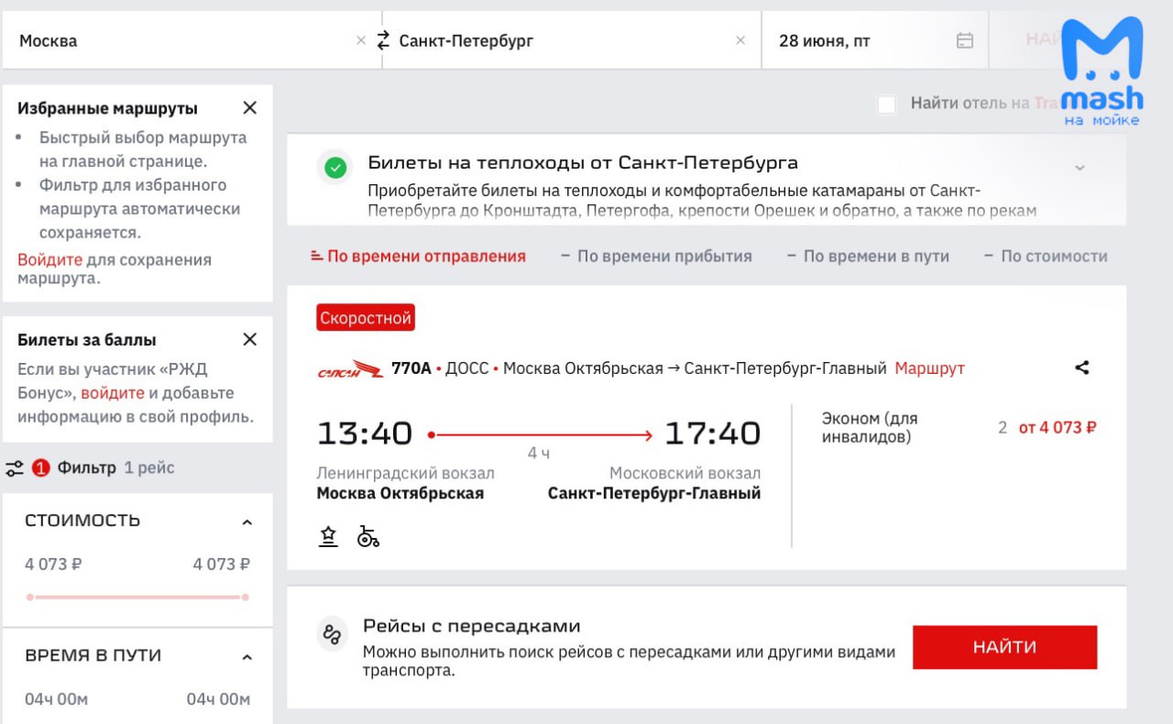The image size is (1173, 724).
Task: Click the transfers route icon
Action: (x=331, y=633)
